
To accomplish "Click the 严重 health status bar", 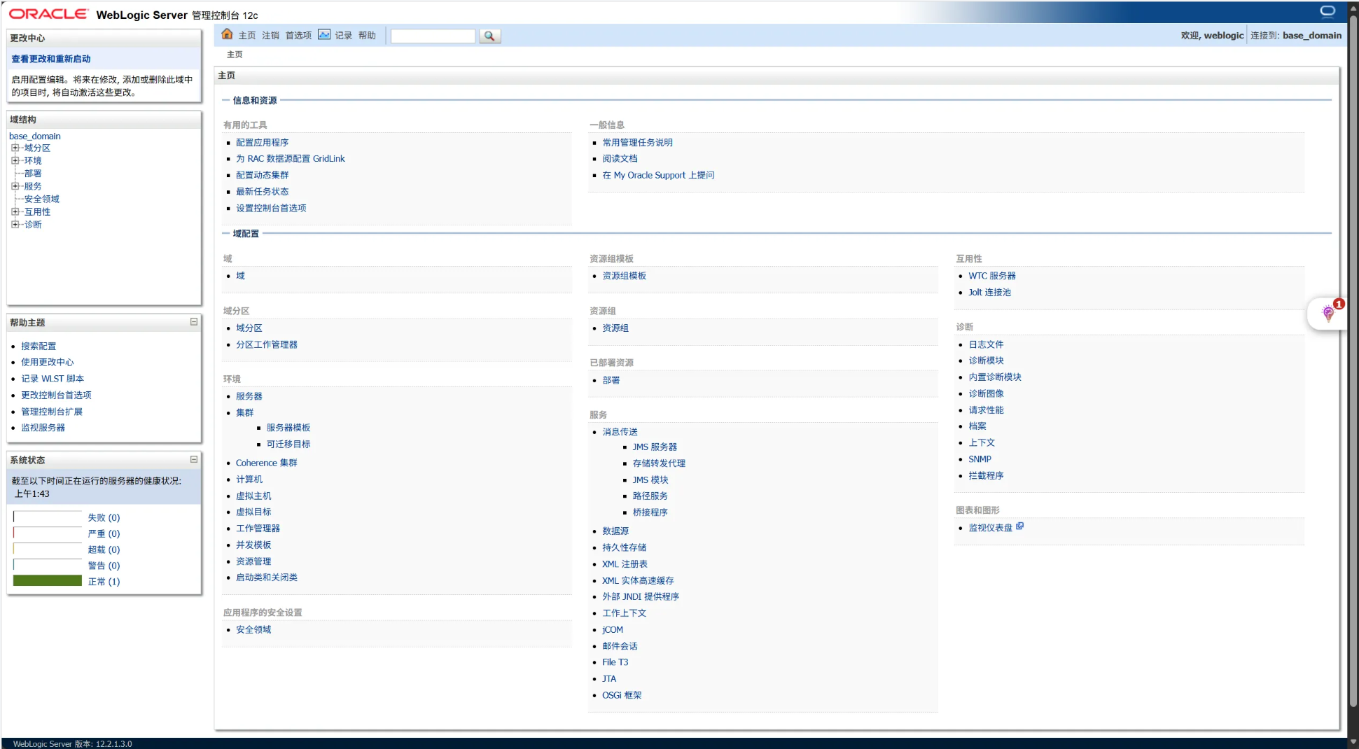I will tap(48, 533).
